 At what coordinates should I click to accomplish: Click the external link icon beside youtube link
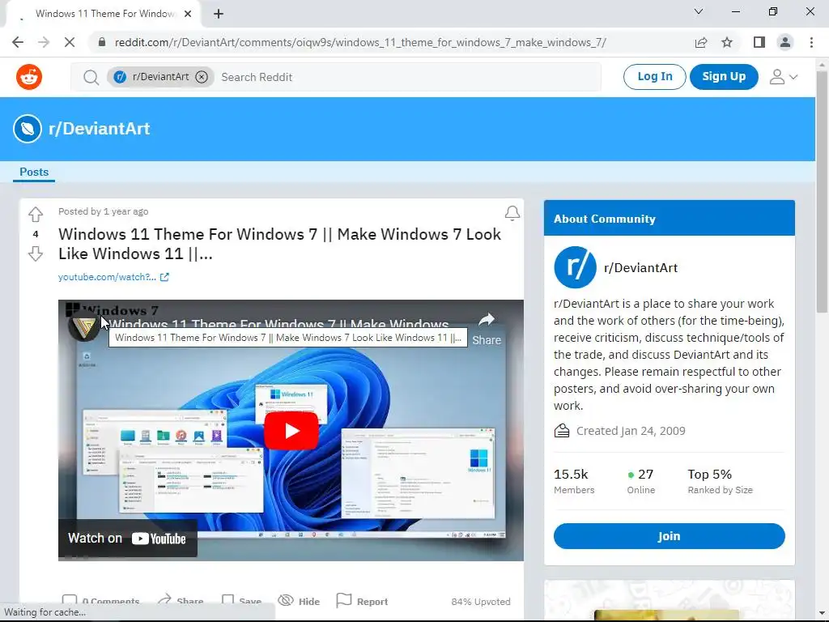point(164,277)
